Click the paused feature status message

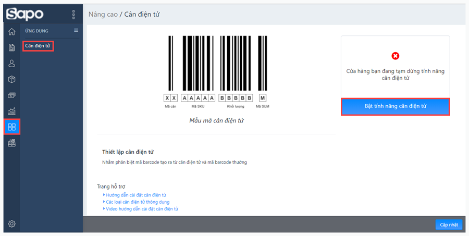pos(395,74)
